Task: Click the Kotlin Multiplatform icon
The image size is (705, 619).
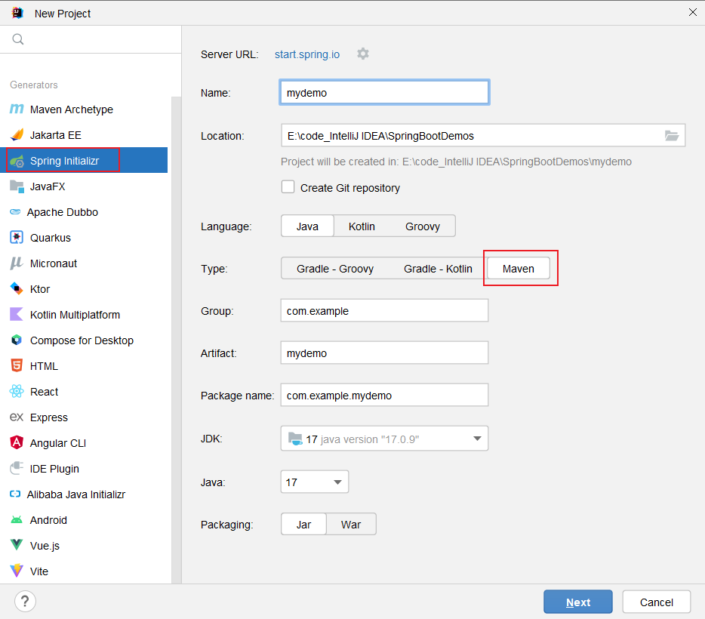Action: point(17,314)
